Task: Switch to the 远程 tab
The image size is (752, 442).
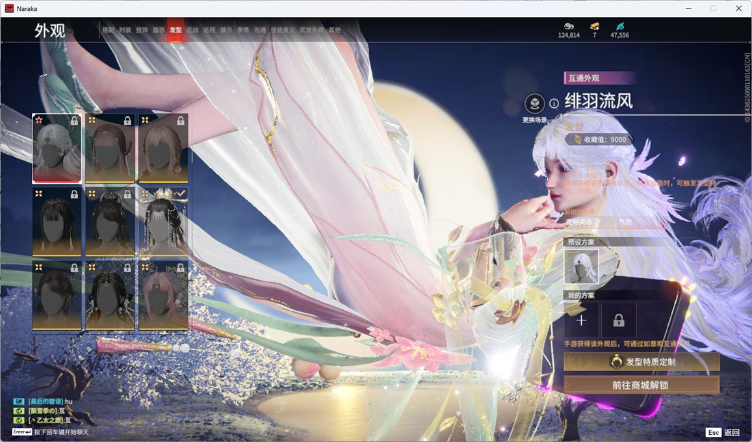Action: [209, 30]
